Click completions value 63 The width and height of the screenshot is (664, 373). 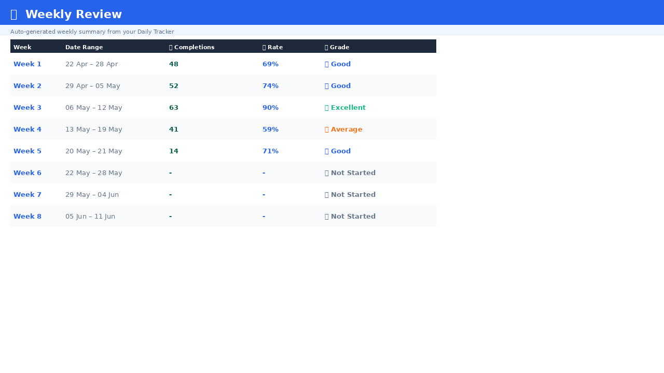[x=174, y=108]
